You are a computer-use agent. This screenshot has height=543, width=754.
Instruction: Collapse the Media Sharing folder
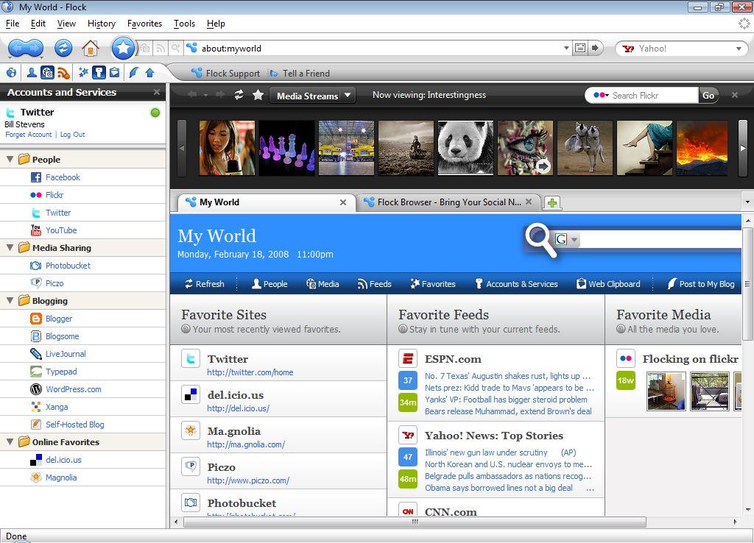10,247
